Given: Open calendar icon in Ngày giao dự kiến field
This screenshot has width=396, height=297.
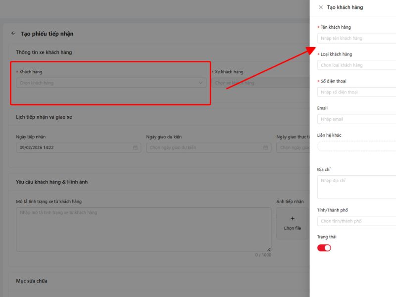Looking at the screenshot, I should pos(265,148).
